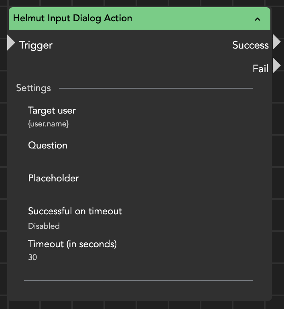This screenshot has width=284, height=309.
Task: Toggle the Successful on timeout setting
Action: [75, 211]
